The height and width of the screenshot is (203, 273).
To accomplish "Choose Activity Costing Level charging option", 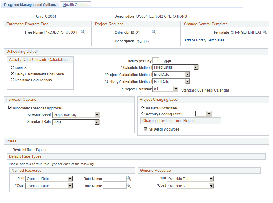I will (143, 114).
